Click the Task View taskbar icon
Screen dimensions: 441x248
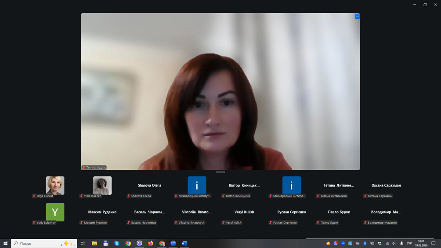pos(83,243)
